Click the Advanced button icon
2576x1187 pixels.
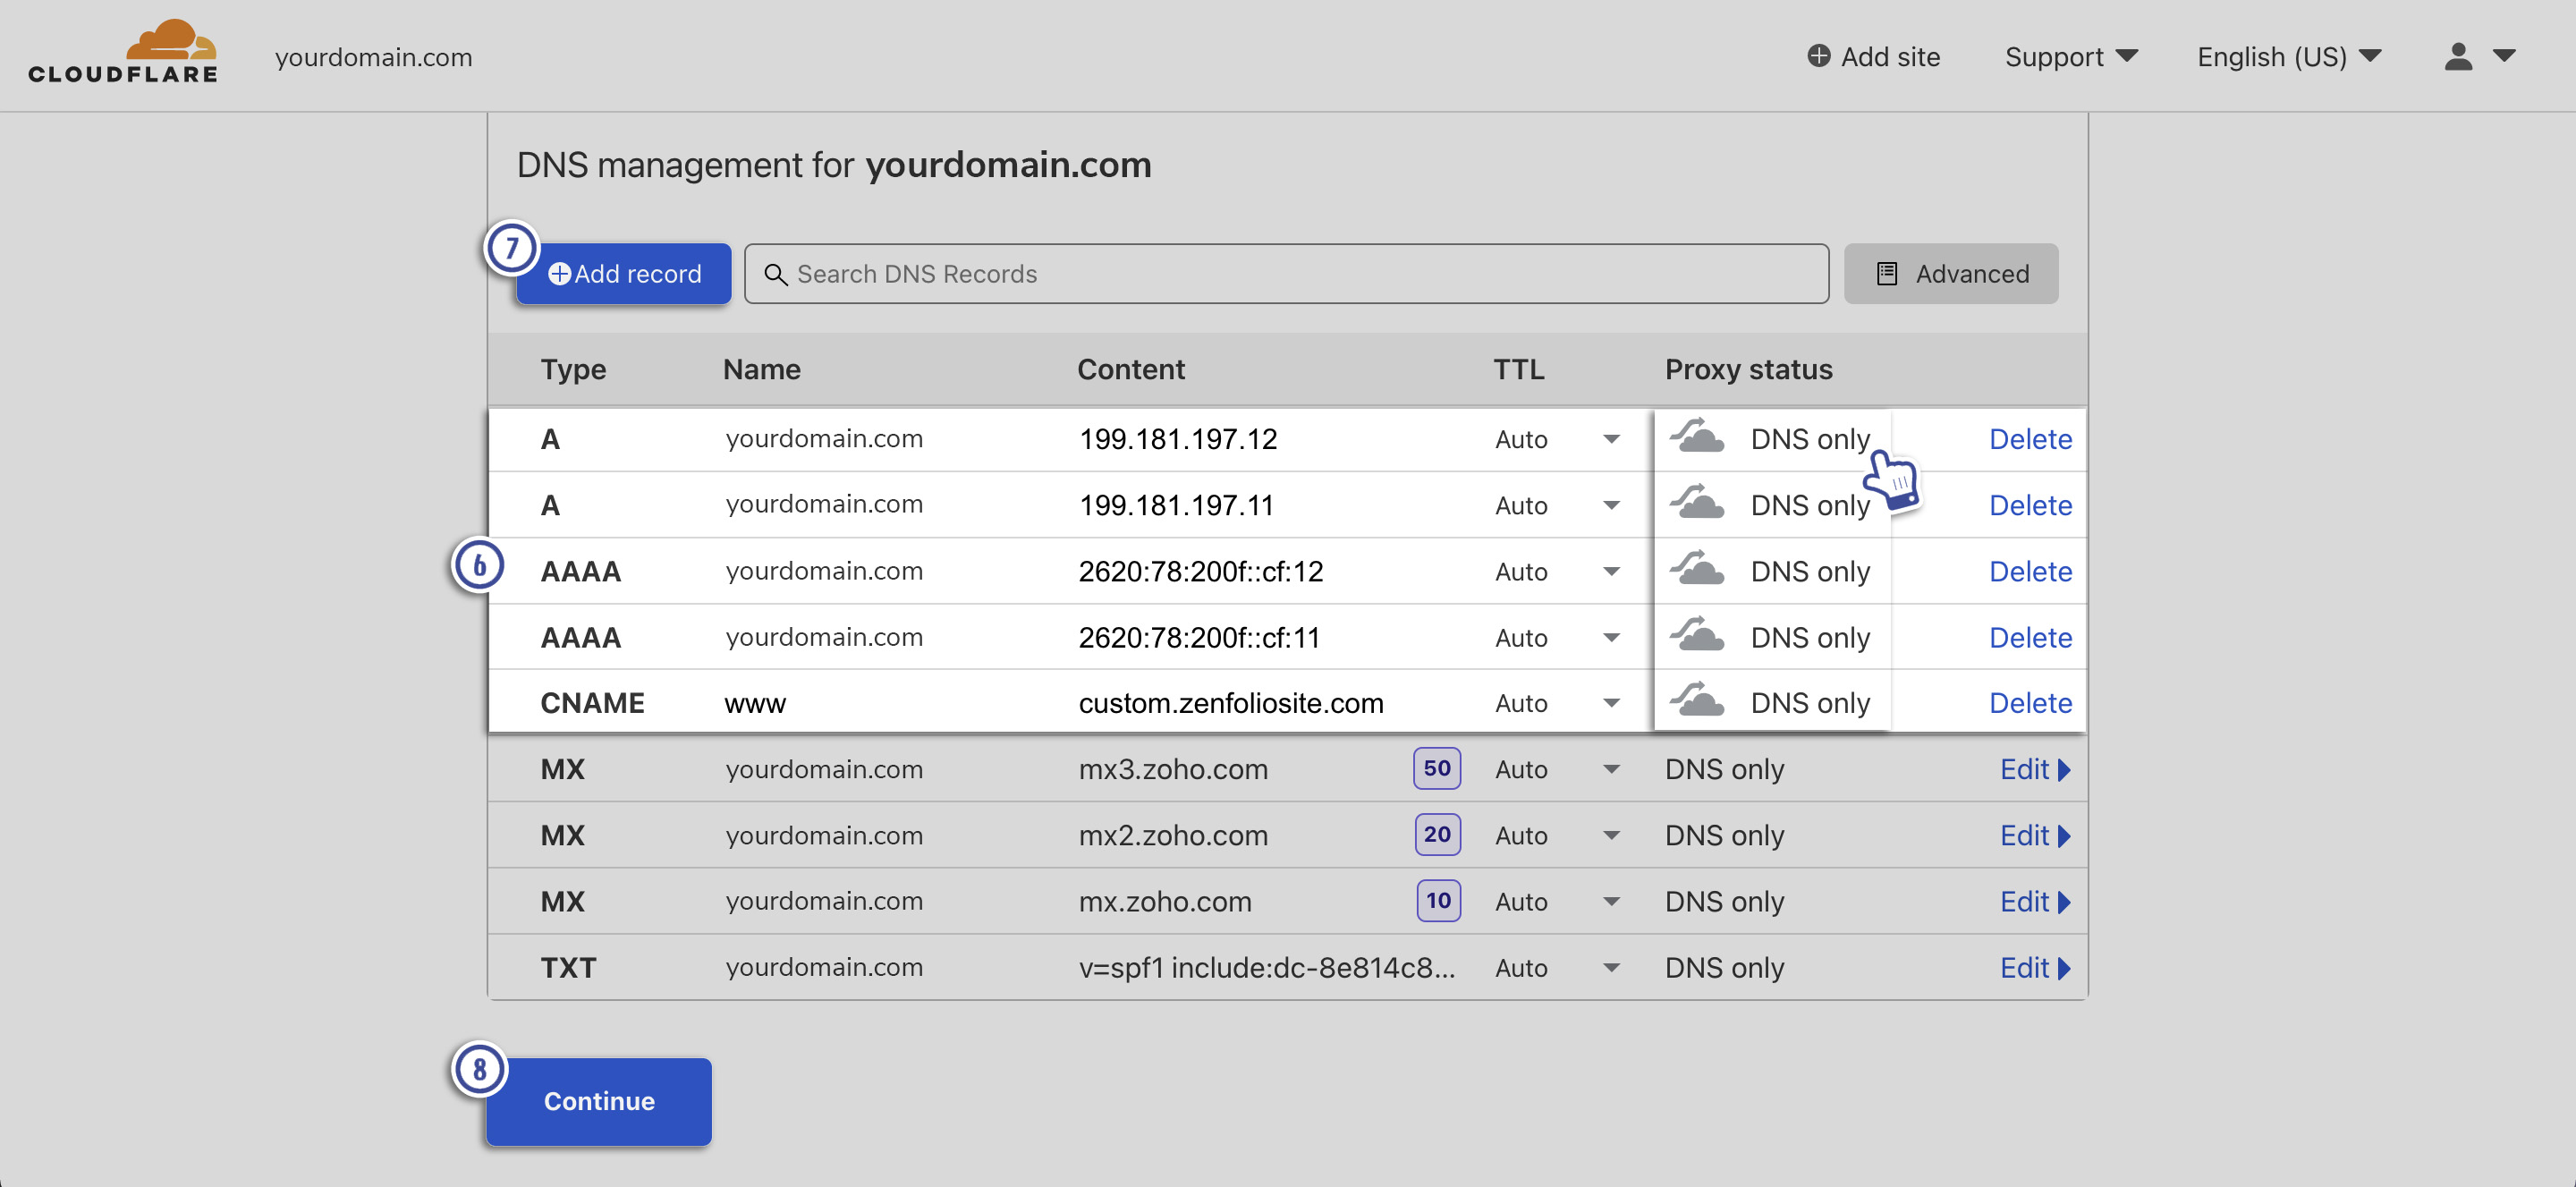click(x=1887, y=273)
